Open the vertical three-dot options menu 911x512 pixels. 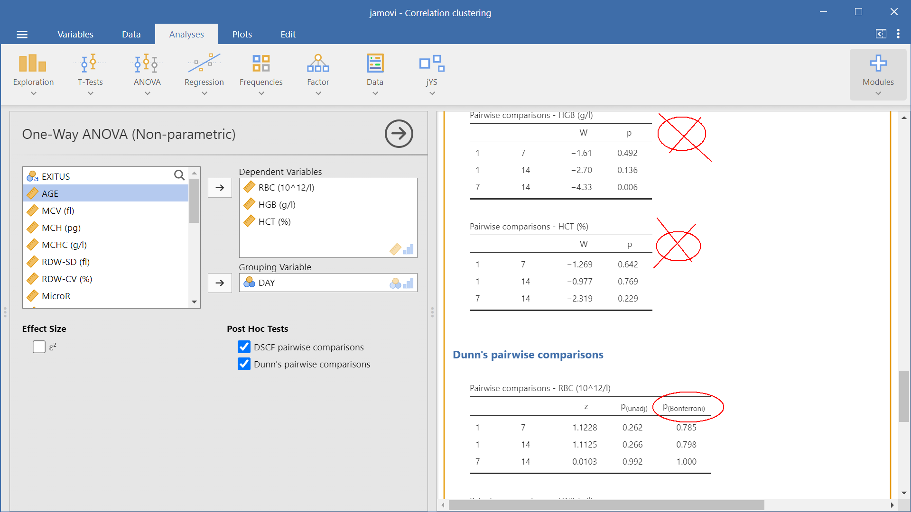[898, 34]
